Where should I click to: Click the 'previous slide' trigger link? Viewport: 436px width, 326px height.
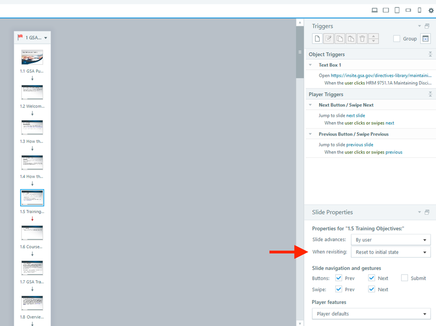coord(360,144)
